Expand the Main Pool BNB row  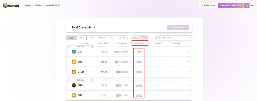189,62
